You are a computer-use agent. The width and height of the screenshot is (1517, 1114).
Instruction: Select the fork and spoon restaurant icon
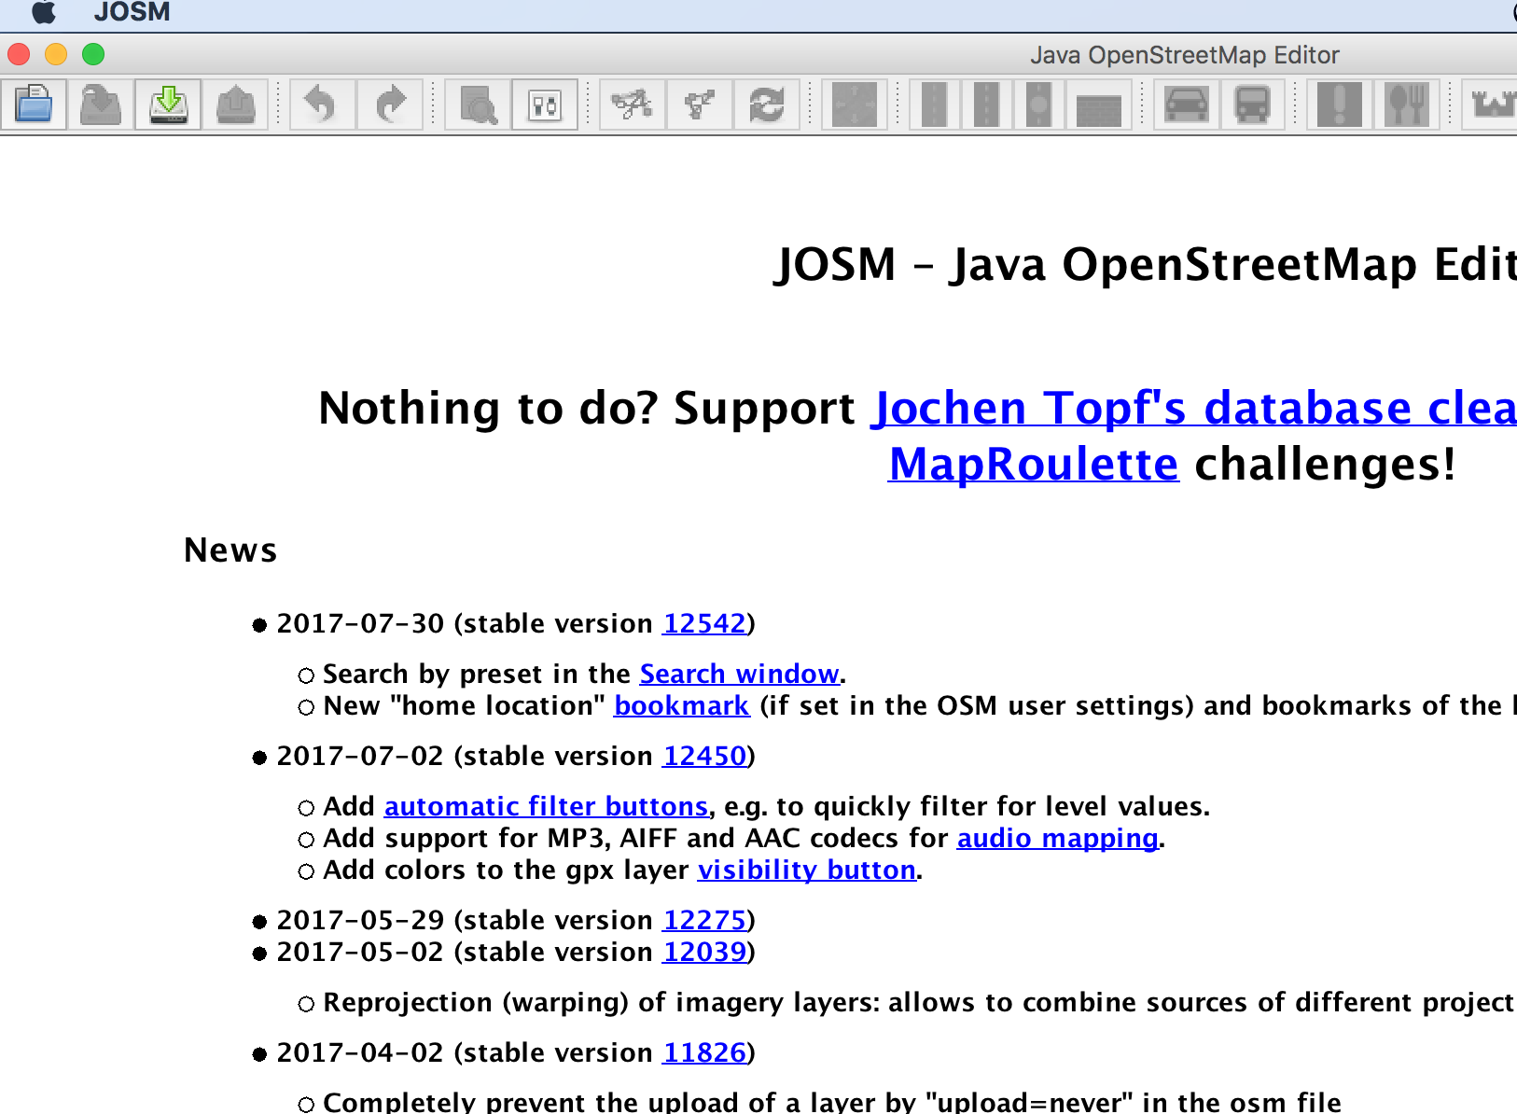pyautogui.click(x=1407, y=104)
